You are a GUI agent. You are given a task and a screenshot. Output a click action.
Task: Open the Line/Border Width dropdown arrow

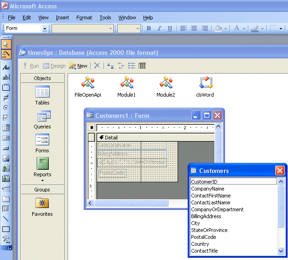pyautogui.click(x=281, y=29)
